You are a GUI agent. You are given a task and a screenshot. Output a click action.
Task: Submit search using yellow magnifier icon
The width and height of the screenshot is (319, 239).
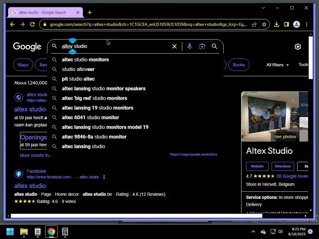click(x=214, y=46)
